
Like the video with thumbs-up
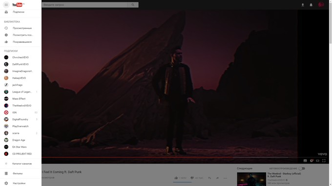(x=176, y=178)
